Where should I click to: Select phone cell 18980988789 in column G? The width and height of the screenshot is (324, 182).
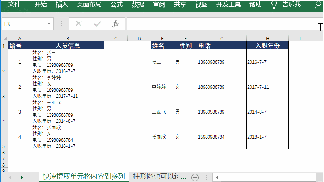click(222, 87)
